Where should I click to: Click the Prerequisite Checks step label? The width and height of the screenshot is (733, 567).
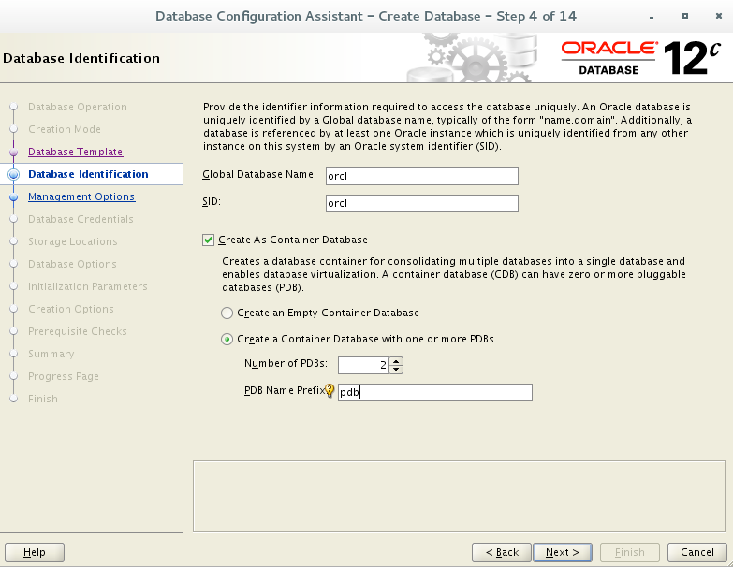[x=77, y=331]
